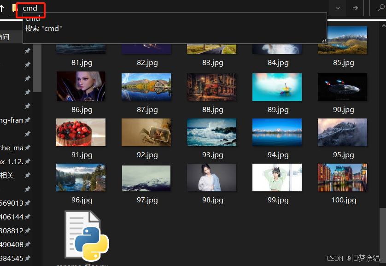
Task: Select the 86.jpg thumbnail
Action: [x=81, y=87]
